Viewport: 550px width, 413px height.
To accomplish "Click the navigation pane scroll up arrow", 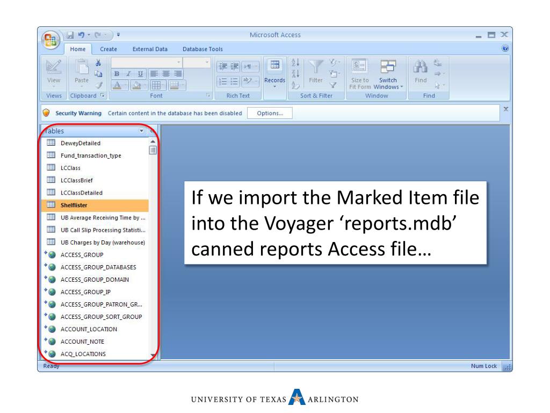I will pos(153,141).
